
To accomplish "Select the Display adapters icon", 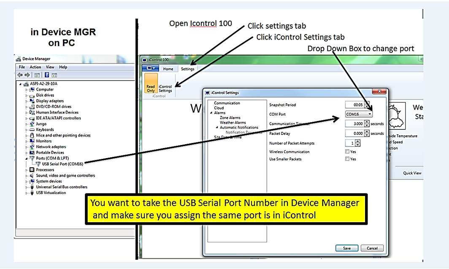I will point(32,101).
